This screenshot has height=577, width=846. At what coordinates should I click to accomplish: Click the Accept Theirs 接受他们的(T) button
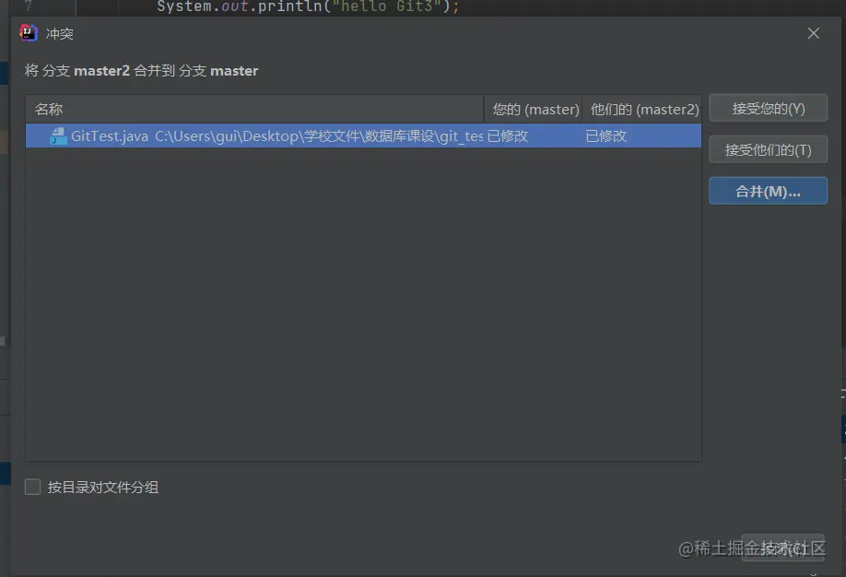point(768,149)
